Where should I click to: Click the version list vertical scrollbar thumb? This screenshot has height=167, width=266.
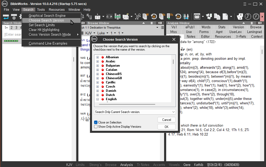click(x=173, y=62)
